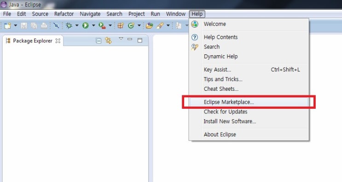This screenshot has width=342, height=182.
Task: Select Check for Updates entry
Action: (x=249, y=112)
